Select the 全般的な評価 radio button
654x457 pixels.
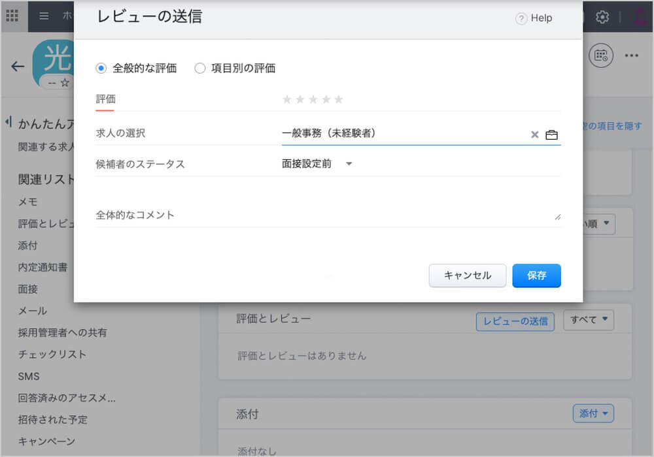101,68
